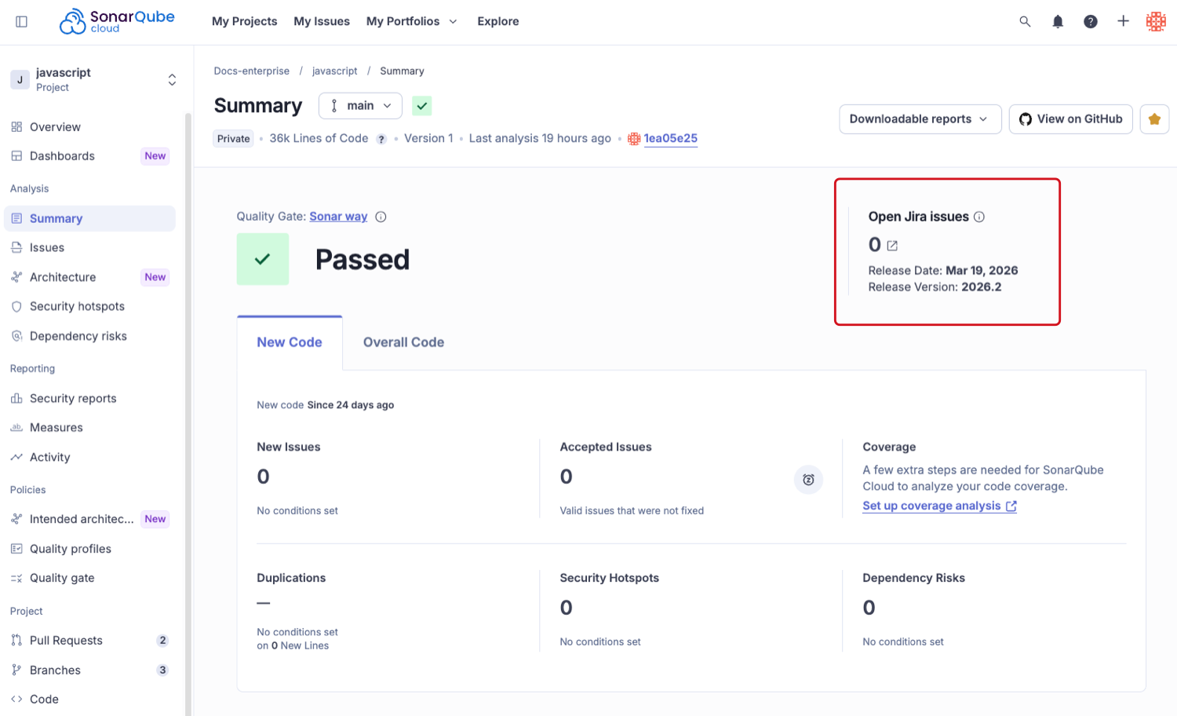Click the SonarQube Cloud logo

click(116, 21)
